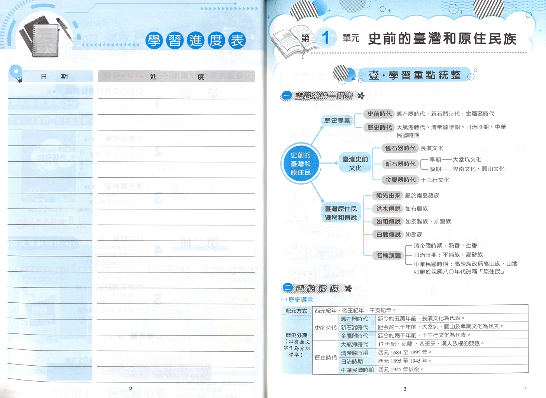Click the 進度 column header
This screenshot has width=546, height=398.
coord(177,77)
